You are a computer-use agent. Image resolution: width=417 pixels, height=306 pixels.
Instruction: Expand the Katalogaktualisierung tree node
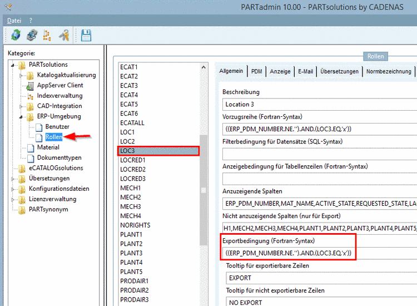[x=21, y=75]
